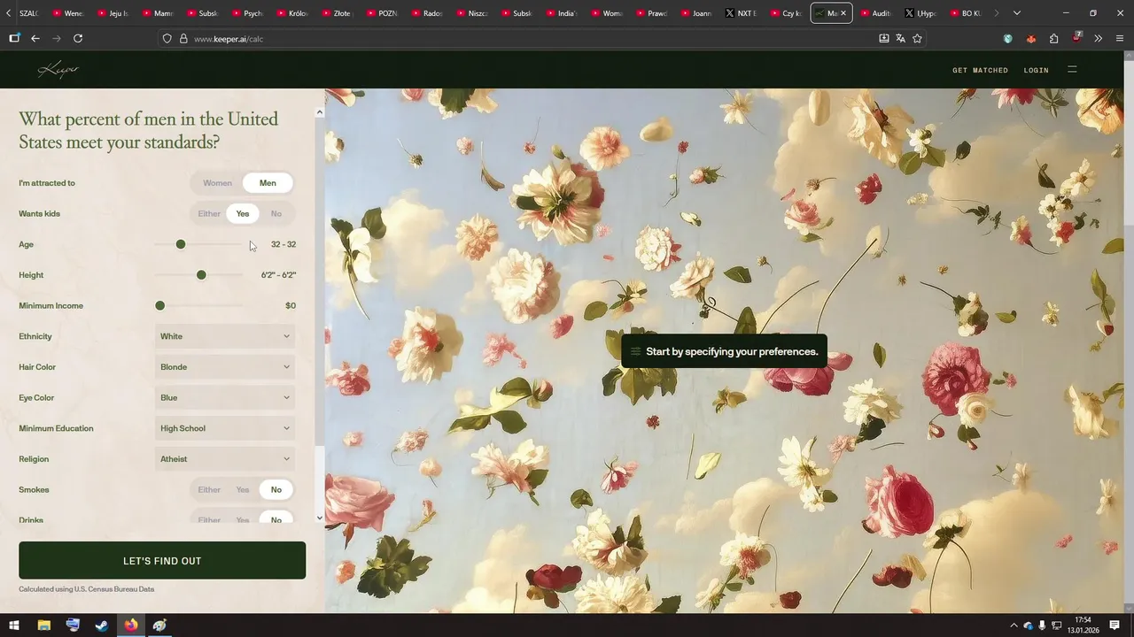Switch to the NXT browser tab
1134x637 pixels.
coord(742,13)
